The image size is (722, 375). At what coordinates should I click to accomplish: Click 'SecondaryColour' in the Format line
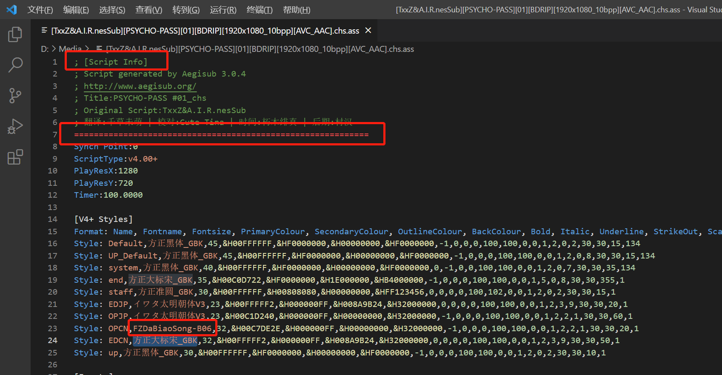(351, 232)
